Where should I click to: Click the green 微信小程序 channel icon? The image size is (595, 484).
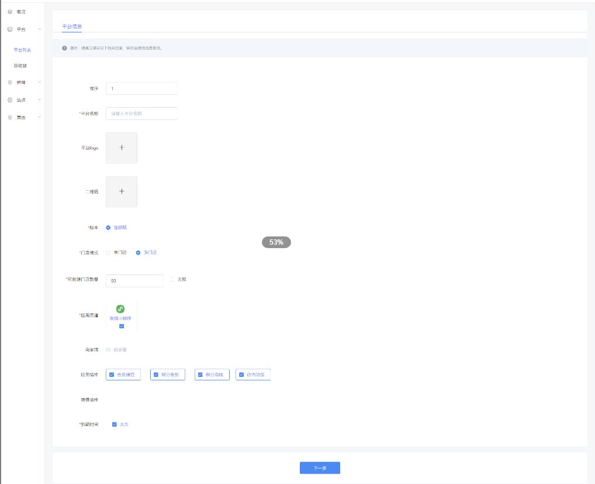coord(120,309)
